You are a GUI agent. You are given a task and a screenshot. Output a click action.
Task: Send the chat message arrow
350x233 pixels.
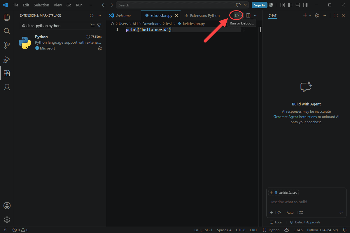341,213
